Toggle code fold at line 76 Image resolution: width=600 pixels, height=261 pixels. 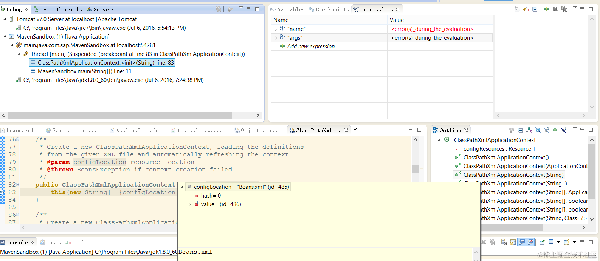click(x=18, y=139)
